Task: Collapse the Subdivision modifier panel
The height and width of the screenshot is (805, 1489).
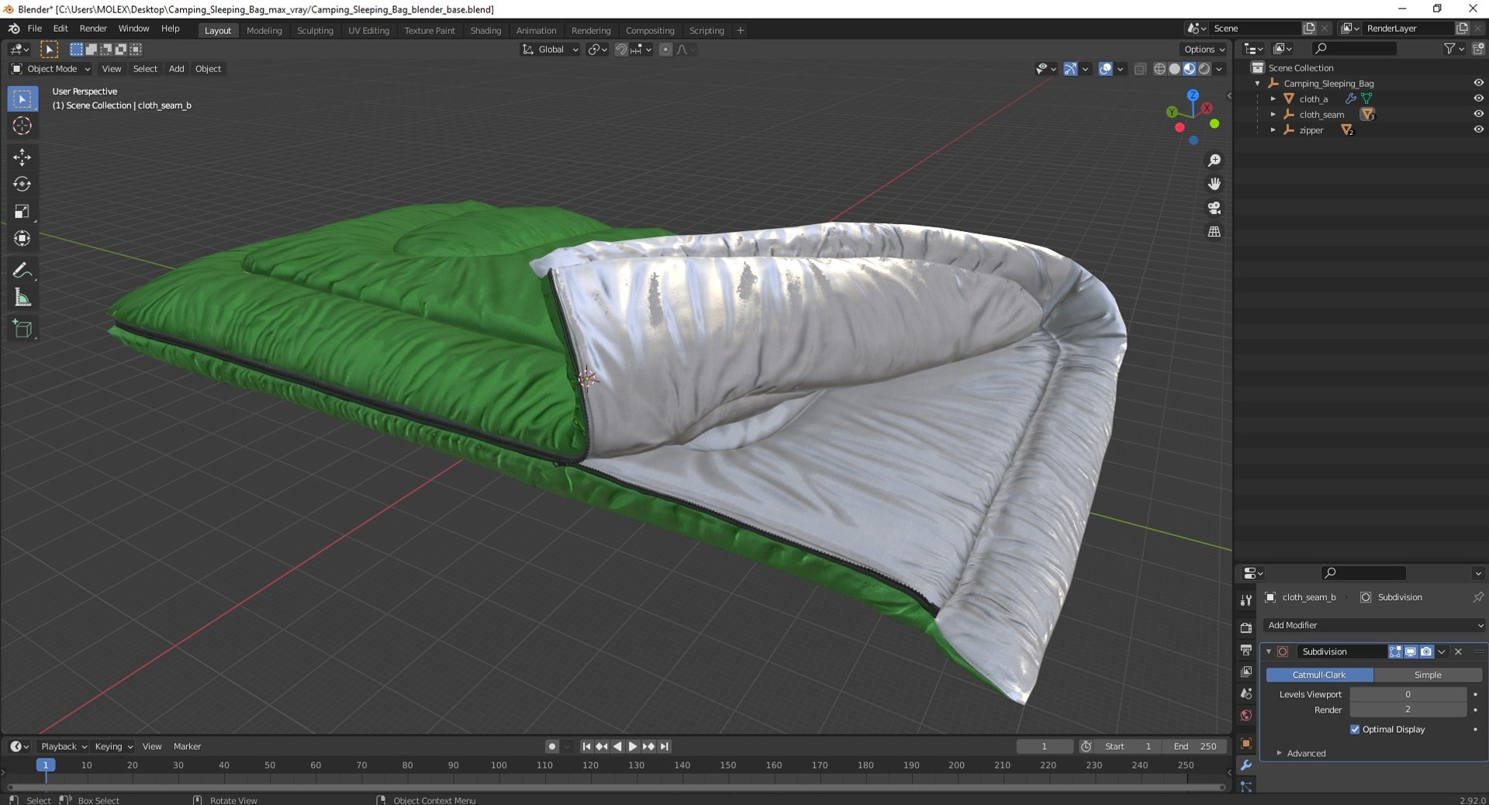Action: (x=1269, y=651)
